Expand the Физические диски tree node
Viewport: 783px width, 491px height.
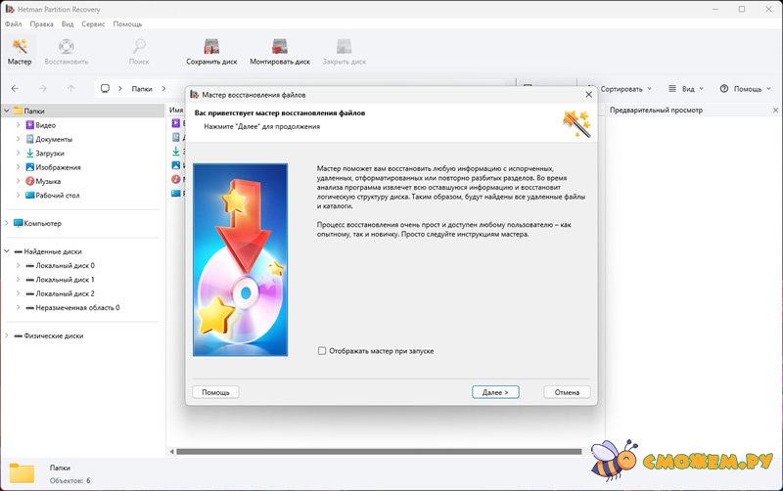tap(7, 335)
